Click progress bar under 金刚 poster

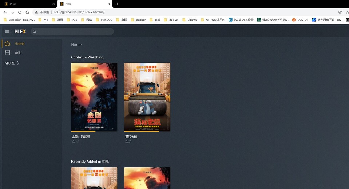pos(94,132)
